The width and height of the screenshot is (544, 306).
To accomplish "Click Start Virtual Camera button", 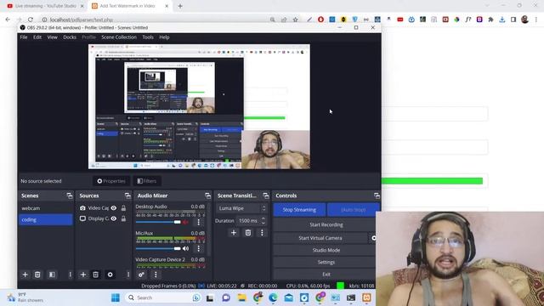I will [320, 238].
